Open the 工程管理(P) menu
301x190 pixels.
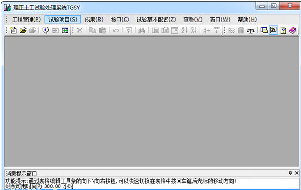[26, 19]
